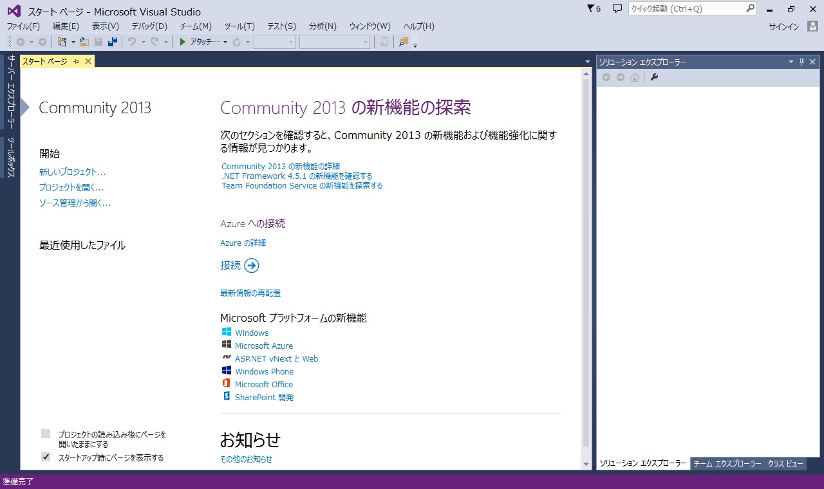Open the 編集(E) menu
Viewport: 824px width, 489px height.
click(66, 26)
